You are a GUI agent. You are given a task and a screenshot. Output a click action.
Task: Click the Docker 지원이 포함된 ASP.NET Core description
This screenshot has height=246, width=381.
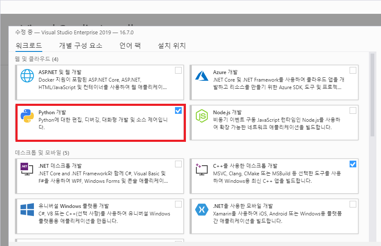click(103, 83)
